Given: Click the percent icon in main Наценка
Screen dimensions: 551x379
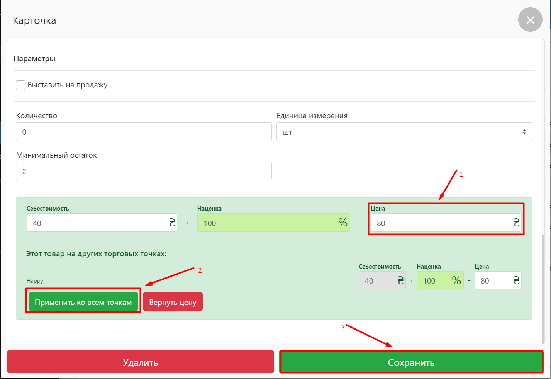Looking at the screenshot, I should pyautogui.click(x=343, y=223).
